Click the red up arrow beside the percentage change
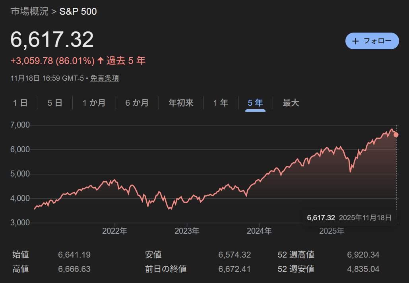Screen dimensions: 409x283 (x=101, y=61)
